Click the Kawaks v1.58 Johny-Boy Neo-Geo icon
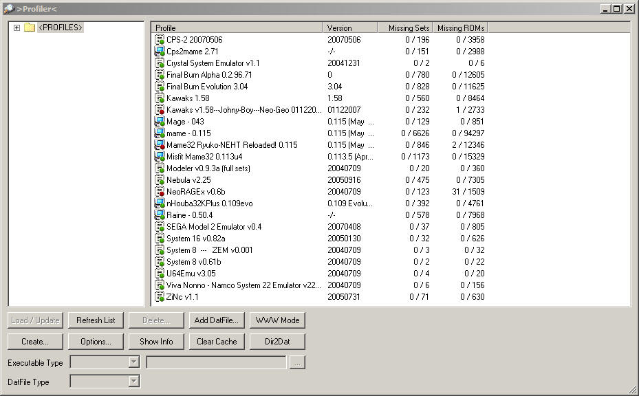639x396 pixels. (160, 110)
